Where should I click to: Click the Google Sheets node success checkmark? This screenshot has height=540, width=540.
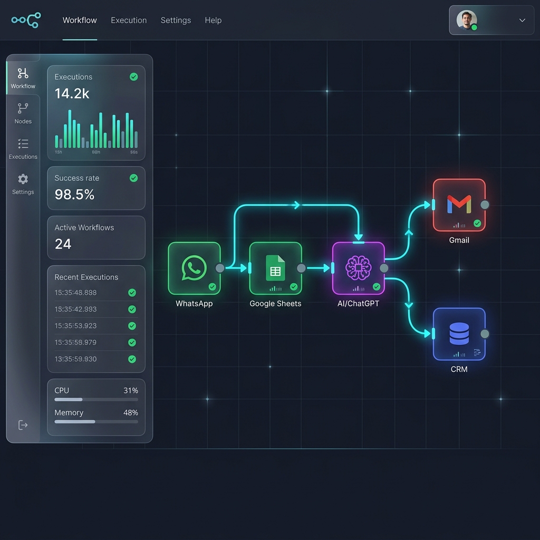pyautogui.click(x=294, y=286)
